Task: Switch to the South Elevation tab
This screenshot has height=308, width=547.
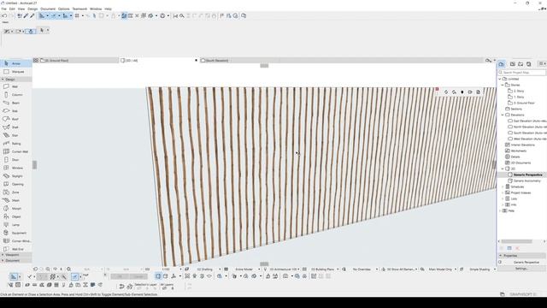Action: (239, 61)
